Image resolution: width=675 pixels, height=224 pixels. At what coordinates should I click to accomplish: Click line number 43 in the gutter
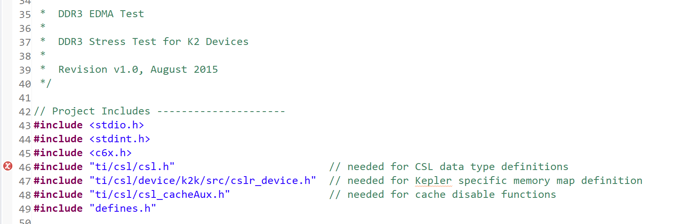point(25,125)
